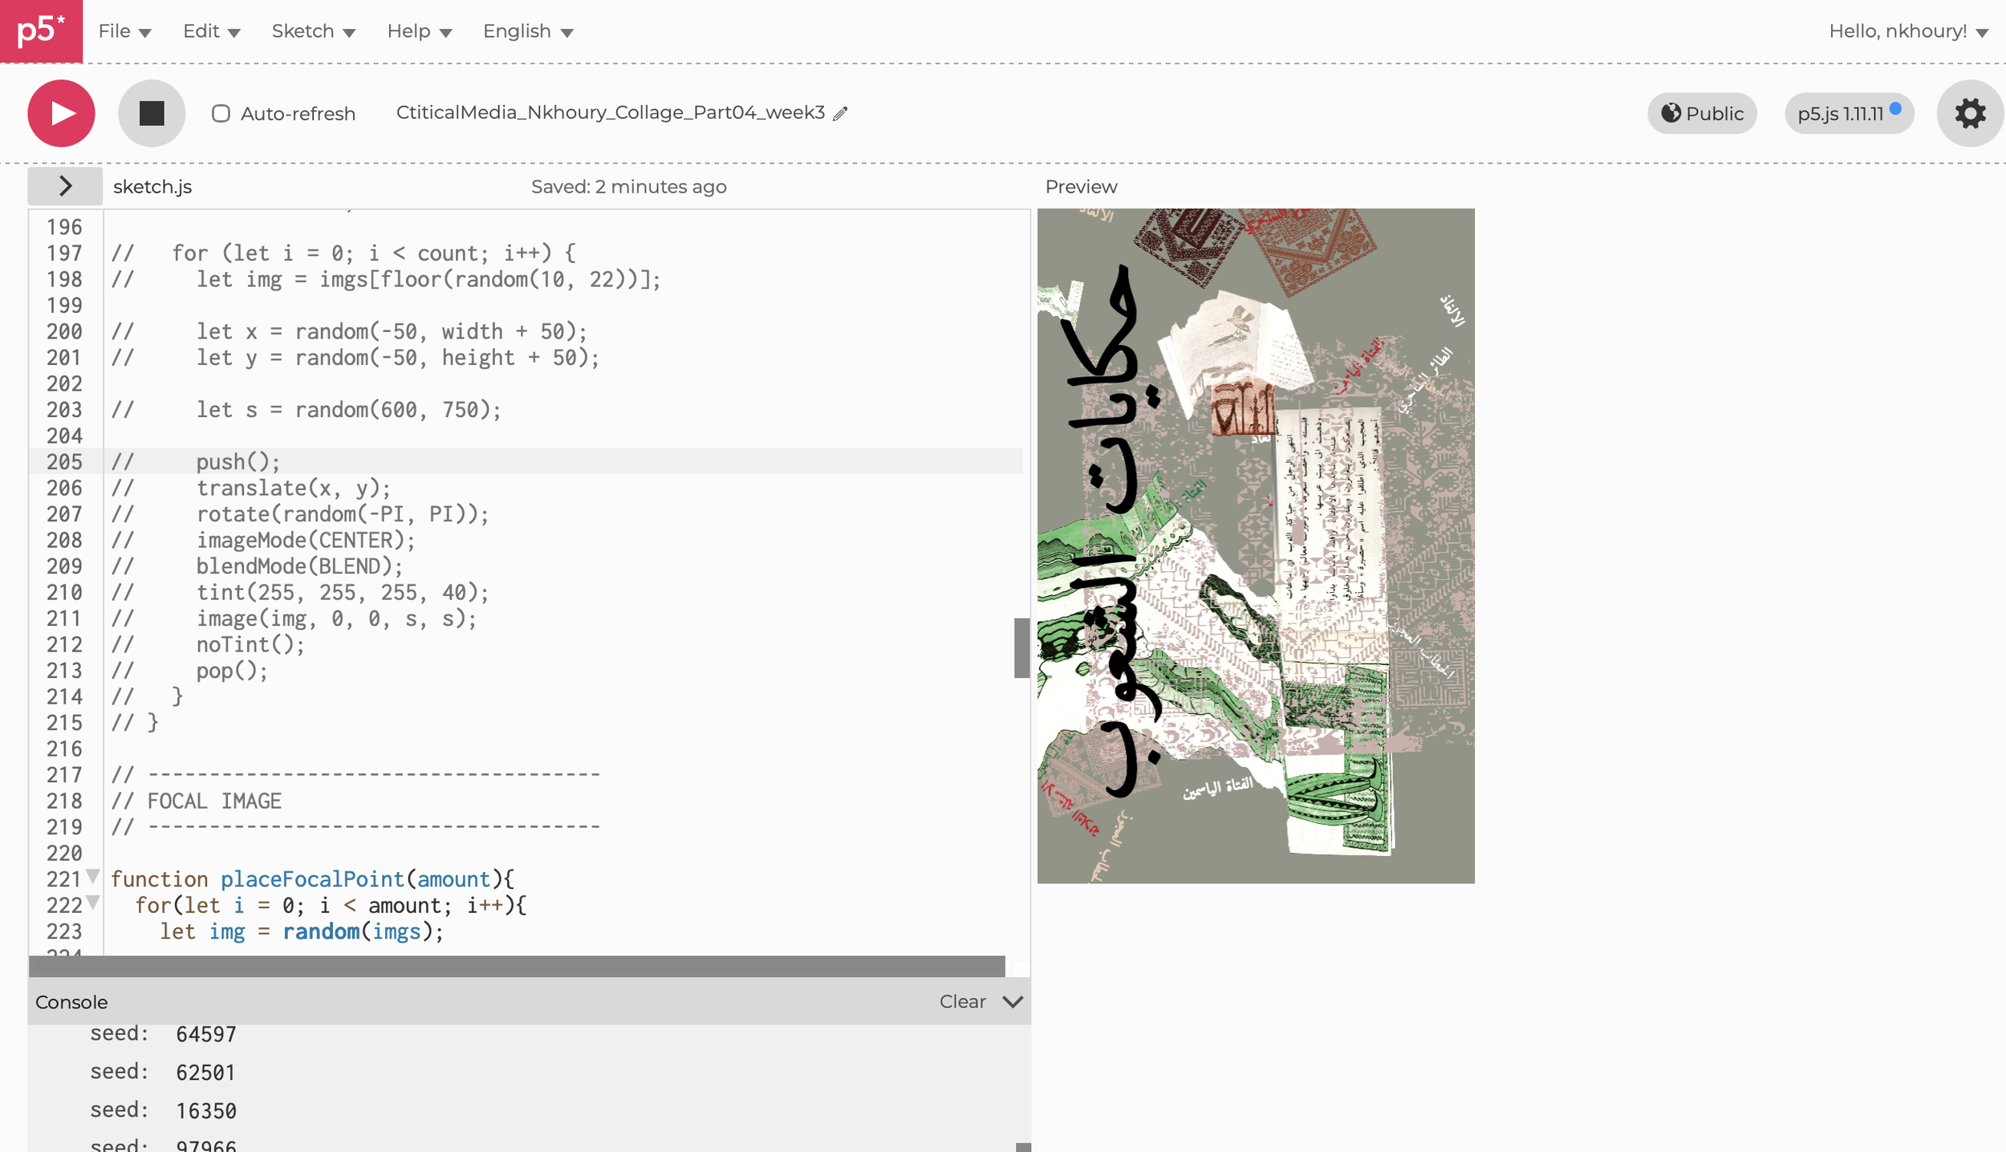Open the Sketch menu
Viewport: 2006px width, 1152px height.
coord(313,31)
